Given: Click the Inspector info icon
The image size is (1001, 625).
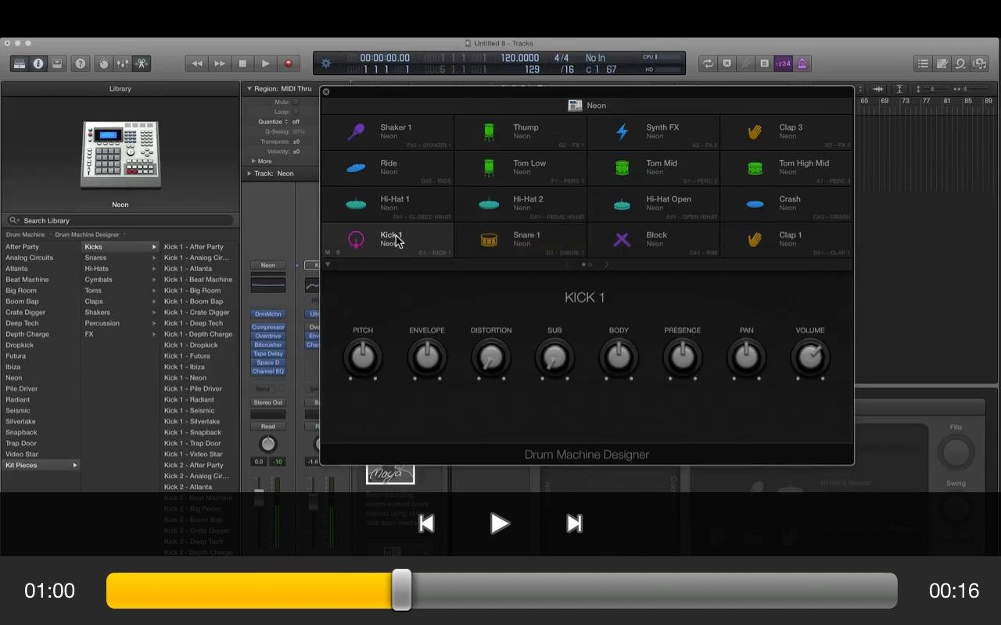Looking at the screenshot, I should click(38, 64).
